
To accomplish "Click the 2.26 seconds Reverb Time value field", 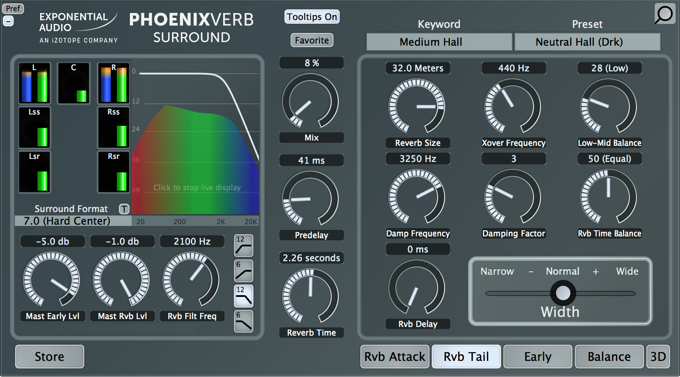I will [311, 258].
